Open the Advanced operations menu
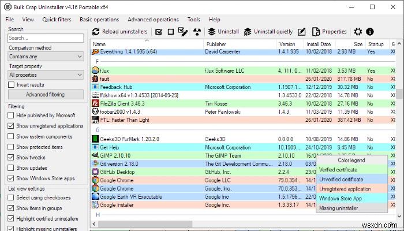Screen dimensions: 404x231 [x=153, y=20]
